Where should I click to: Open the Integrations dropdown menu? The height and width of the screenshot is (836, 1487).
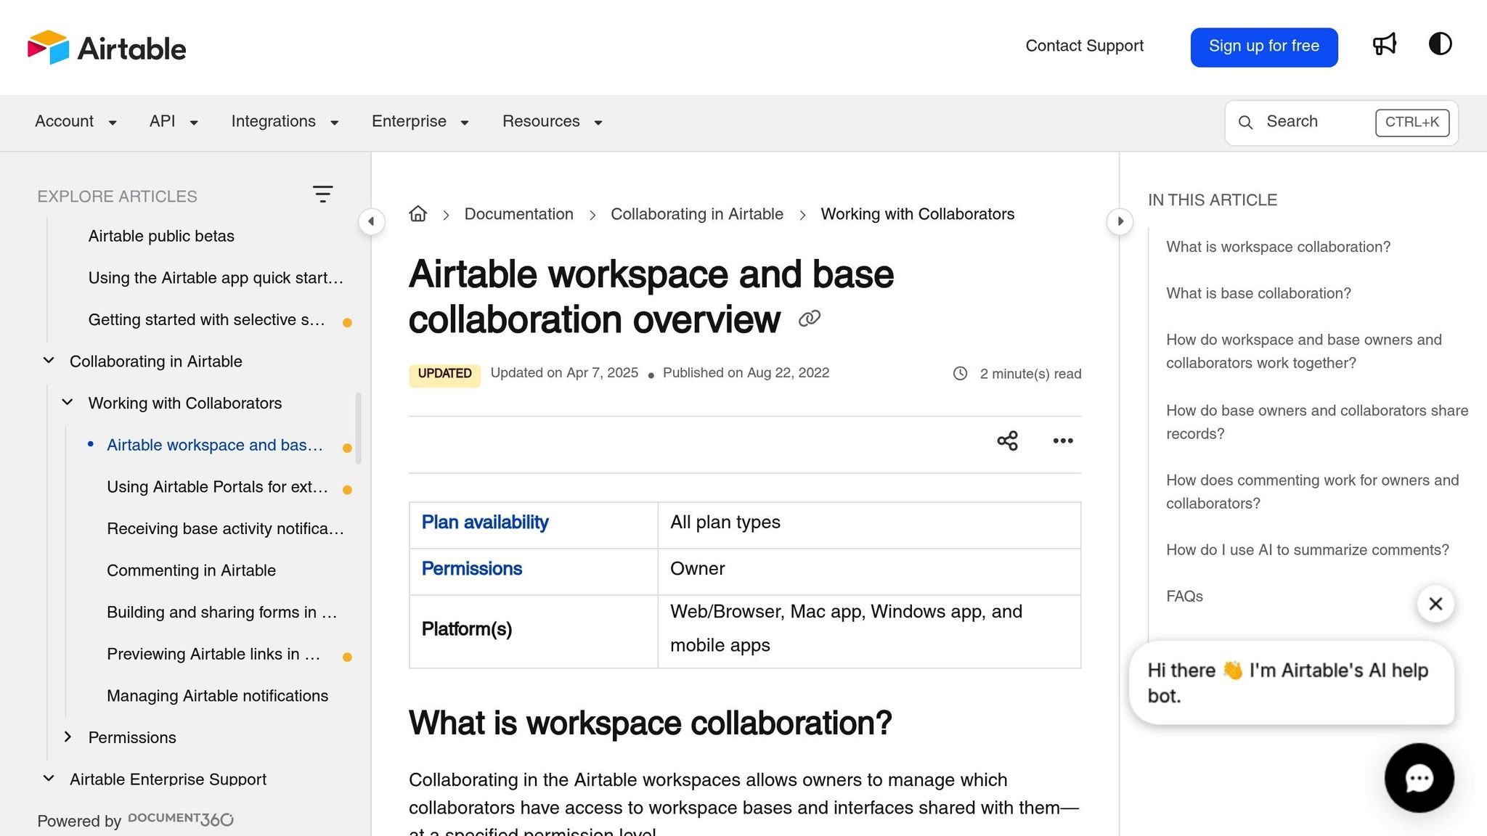(285, 121)
